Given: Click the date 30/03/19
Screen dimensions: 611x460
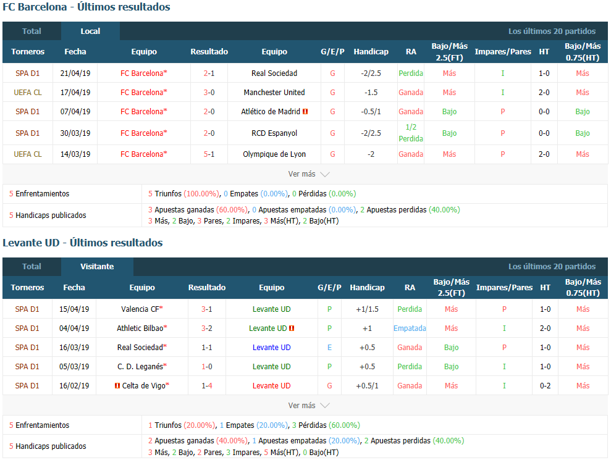Looking at the screenshot, I should click(x=75, y=133).
